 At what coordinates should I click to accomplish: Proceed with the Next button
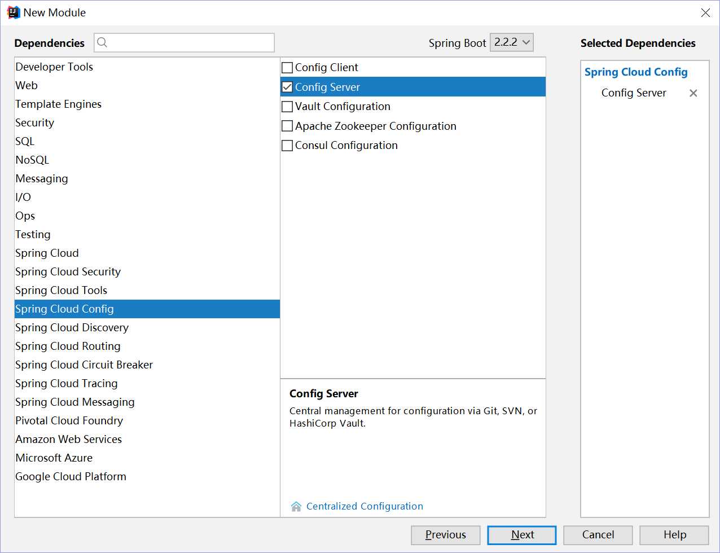[x=522, y=535]
